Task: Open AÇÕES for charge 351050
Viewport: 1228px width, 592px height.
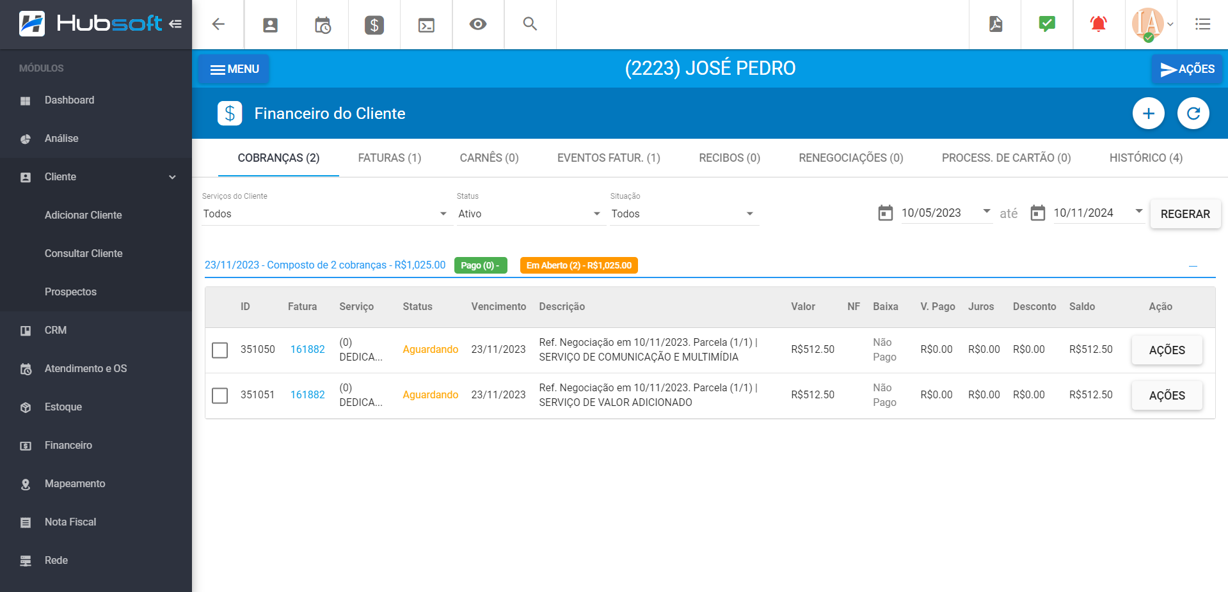Action: pyautogui.click(x=1167, y=350)
